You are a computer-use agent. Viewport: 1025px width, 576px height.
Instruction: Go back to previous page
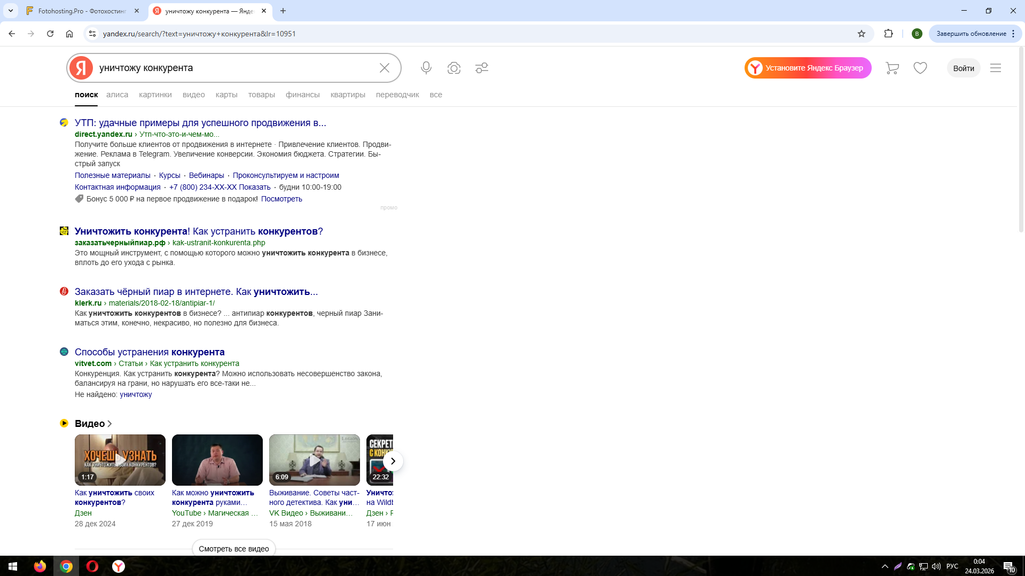(x=12, y=34)
